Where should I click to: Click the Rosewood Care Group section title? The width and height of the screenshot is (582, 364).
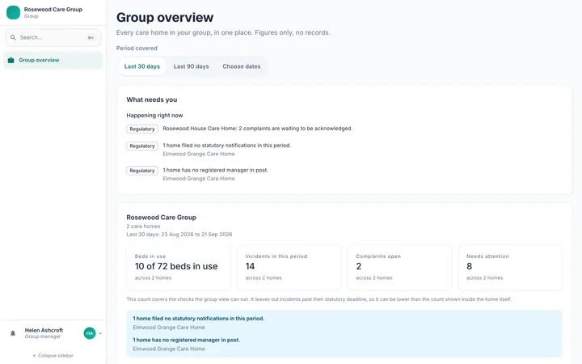(161, 218)
